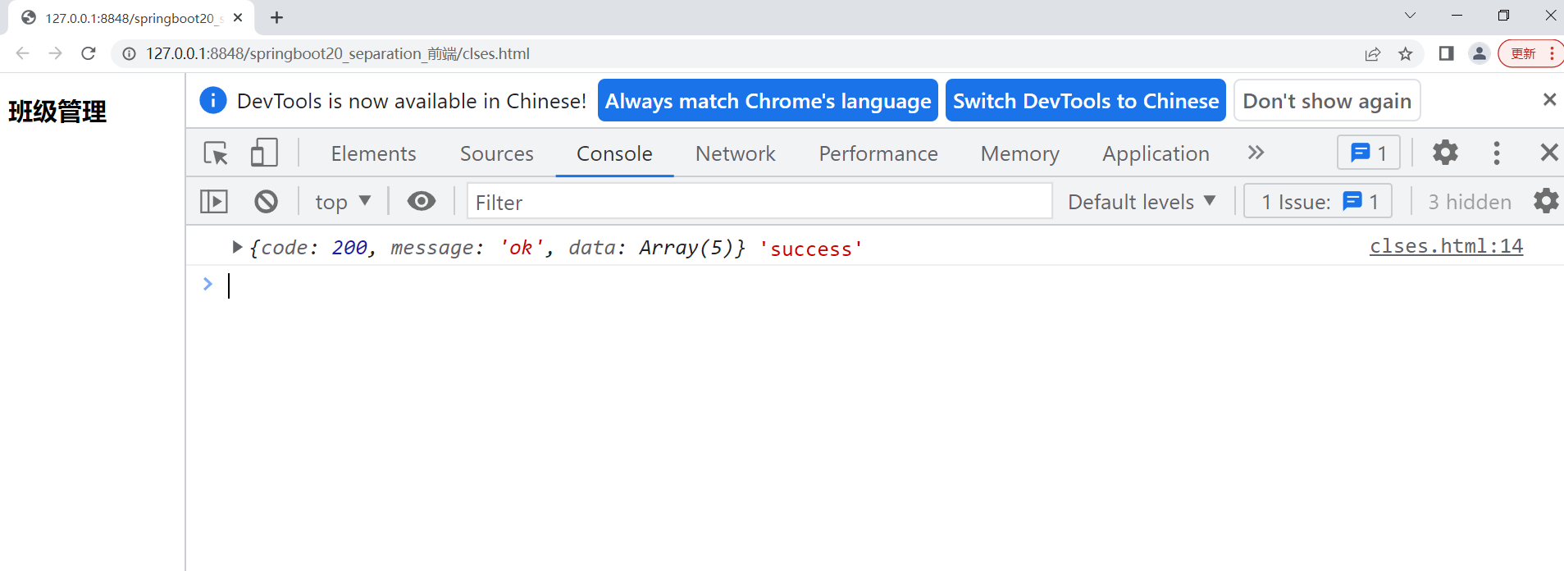Click Always match Chrome's language
1564x571 pixels.
pyautogui.click(x=768, y=100)
